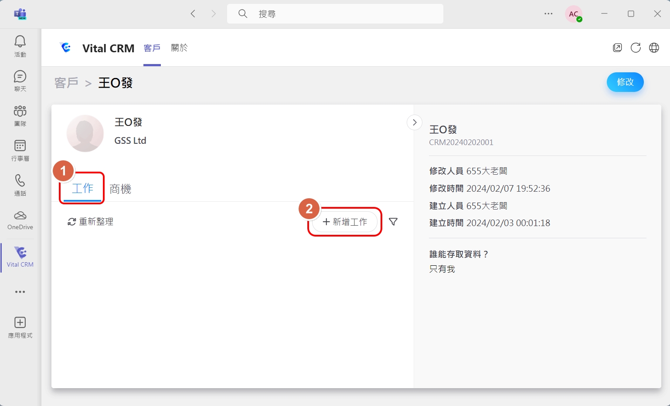Viewport: 670px width, 406px height.
Task: Open the globe website icon
Action: [654, 48]
